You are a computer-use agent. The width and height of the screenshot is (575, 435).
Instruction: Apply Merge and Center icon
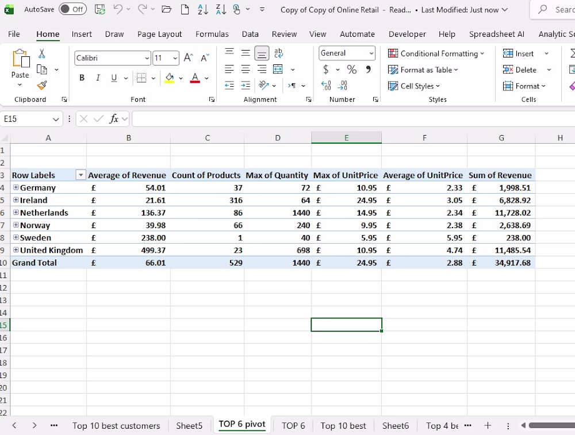point(278,70)
